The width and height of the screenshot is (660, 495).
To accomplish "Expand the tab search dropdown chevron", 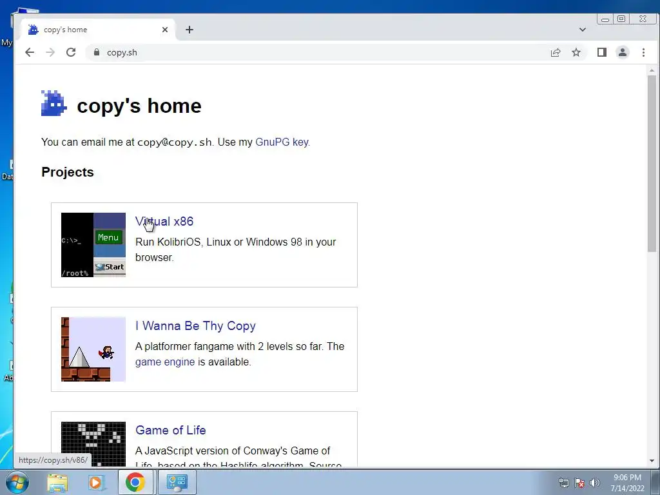I will pos(582,30).
